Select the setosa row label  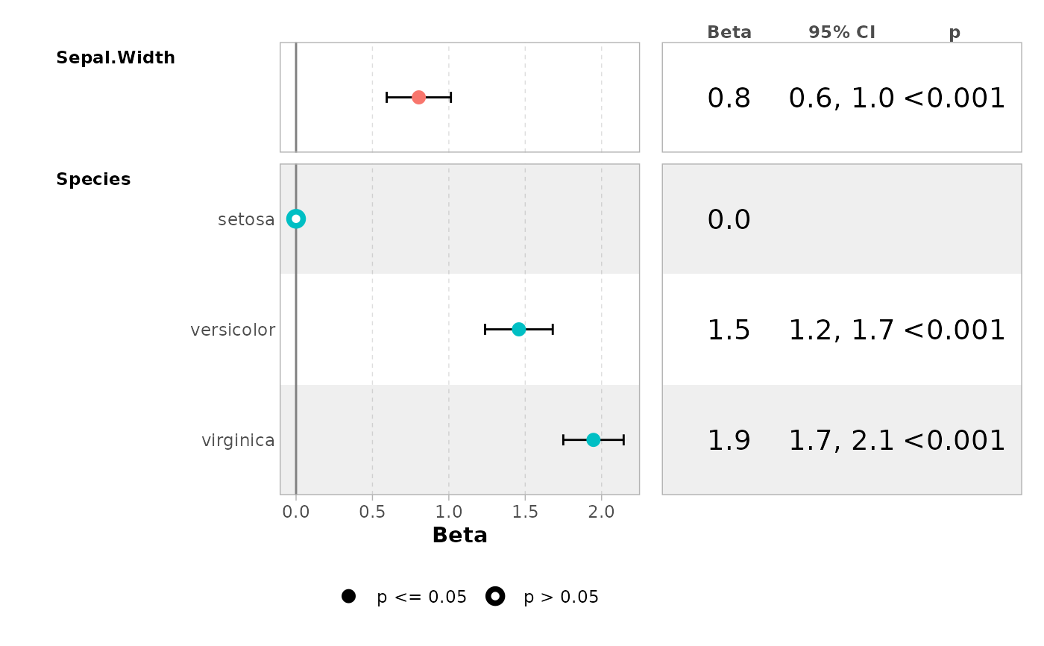pos(246,219)
